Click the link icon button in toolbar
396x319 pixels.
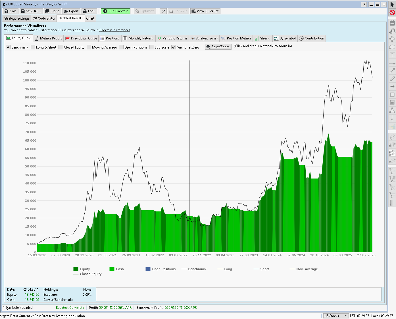[x=163, y=11]
